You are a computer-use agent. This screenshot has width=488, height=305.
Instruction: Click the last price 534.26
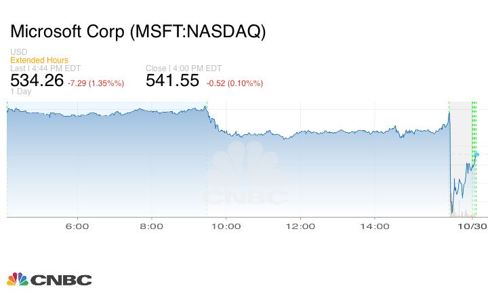pos(37,81)
